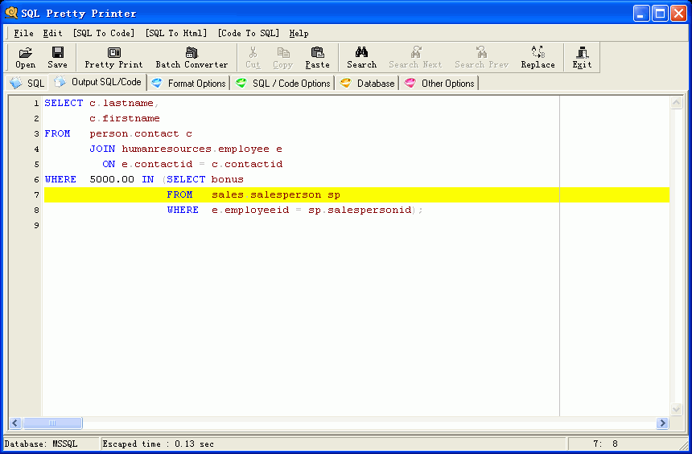This screenshot has width=692, height=454.
Task: Open the [SQL To Html] menu
Action: [x=176, y=33]
